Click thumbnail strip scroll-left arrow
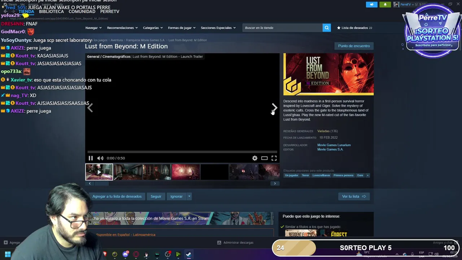This screenshot has height=260, width=462. click(x=90, y=183)
